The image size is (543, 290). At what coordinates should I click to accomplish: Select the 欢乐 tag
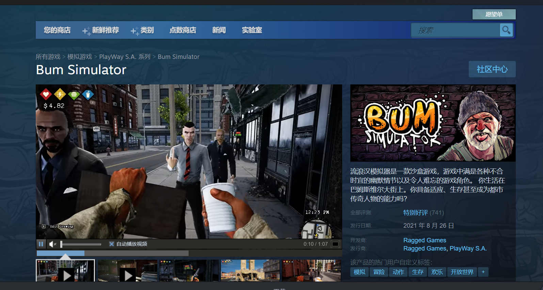click(437, 272)
